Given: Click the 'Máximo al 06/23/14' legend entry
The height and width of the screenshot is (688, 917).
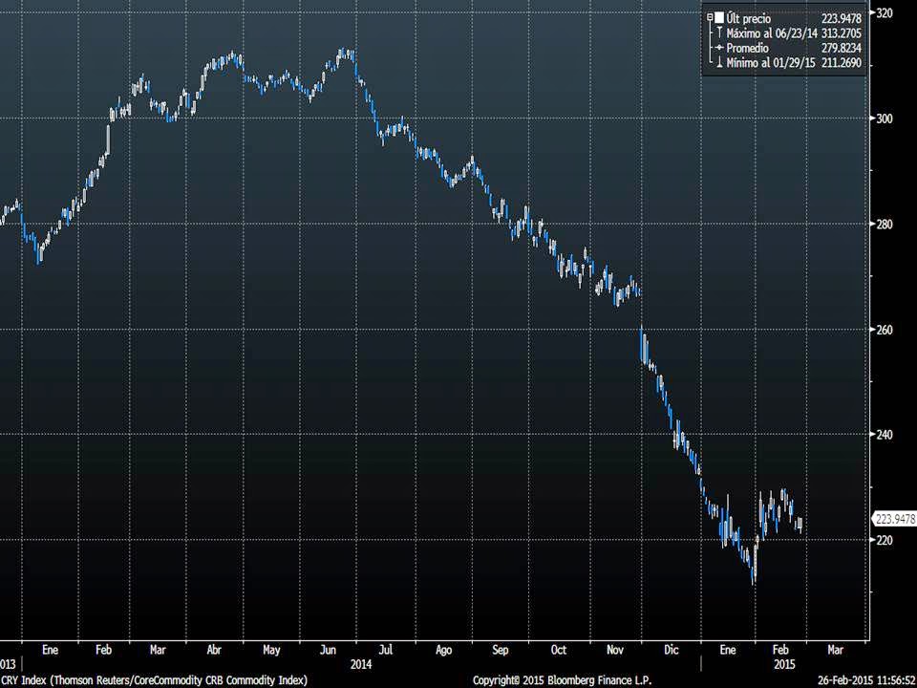Looking at the screenshot, I should [x=772, y=33].
